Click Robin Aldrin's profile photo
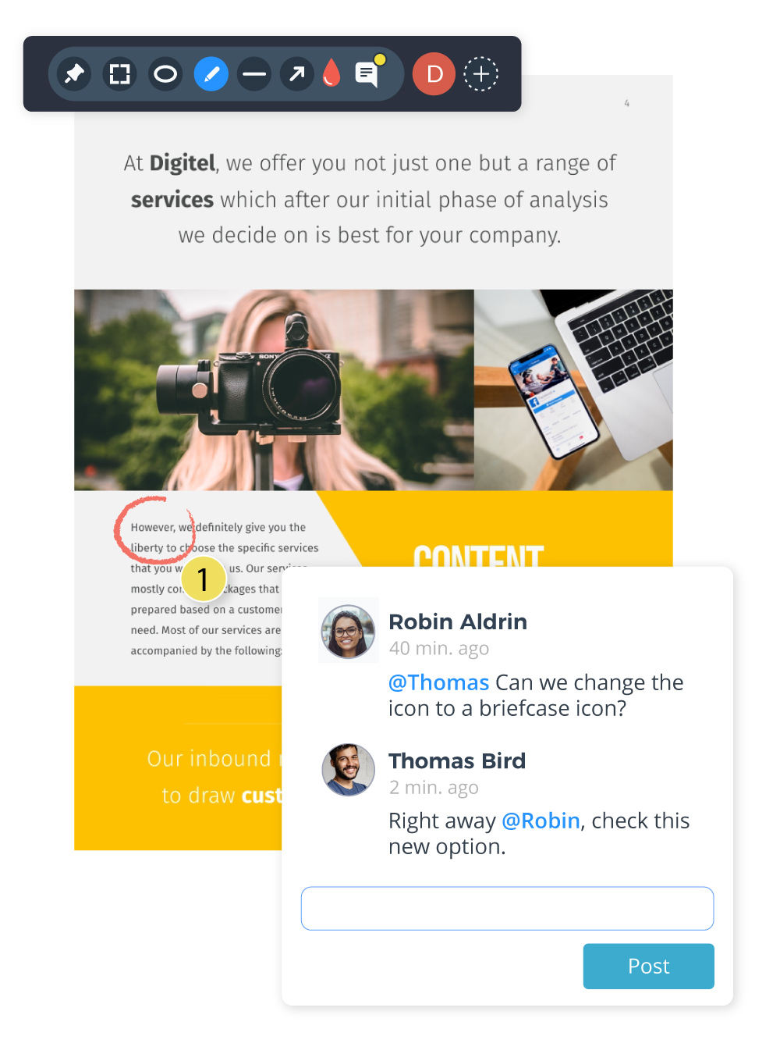Viewport: 780px width, 1054px height. pyautogui.click(x=349, y=631)
